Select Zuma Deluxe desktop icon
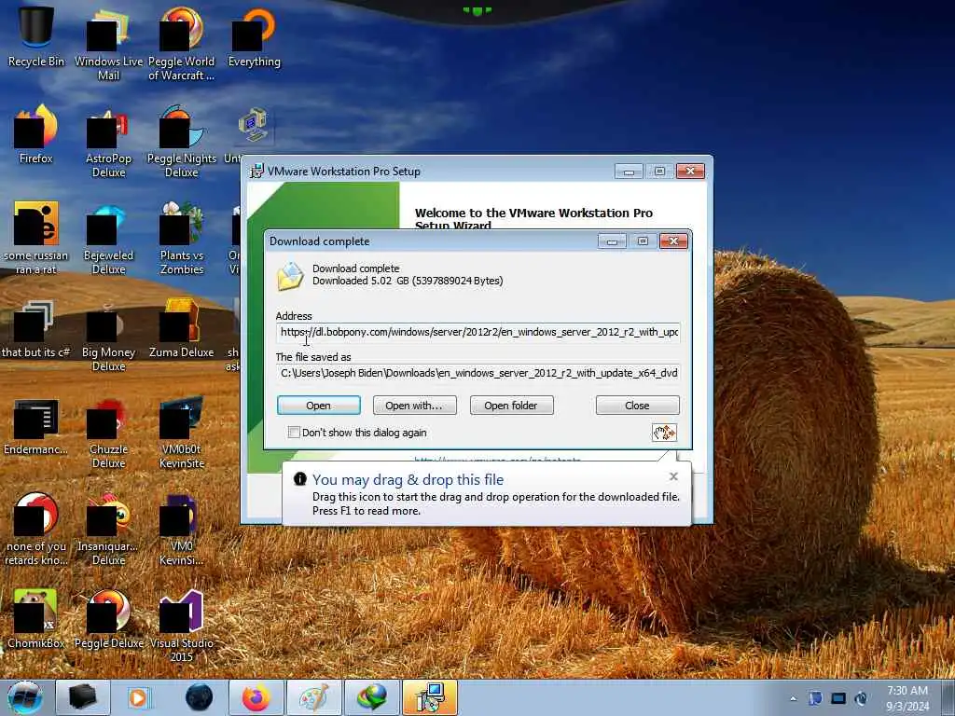Viewport: 955px width, 716px height. pos(181,329)
